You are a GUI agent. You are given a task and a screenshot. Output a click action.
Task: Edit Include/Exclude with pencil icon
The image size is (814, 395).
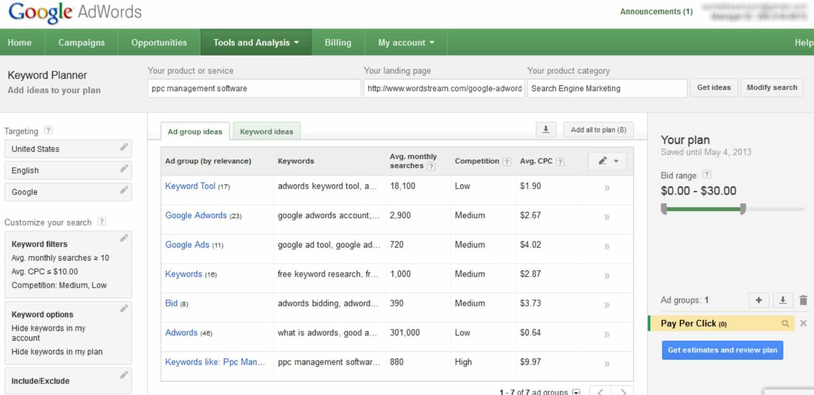[123, 375]
